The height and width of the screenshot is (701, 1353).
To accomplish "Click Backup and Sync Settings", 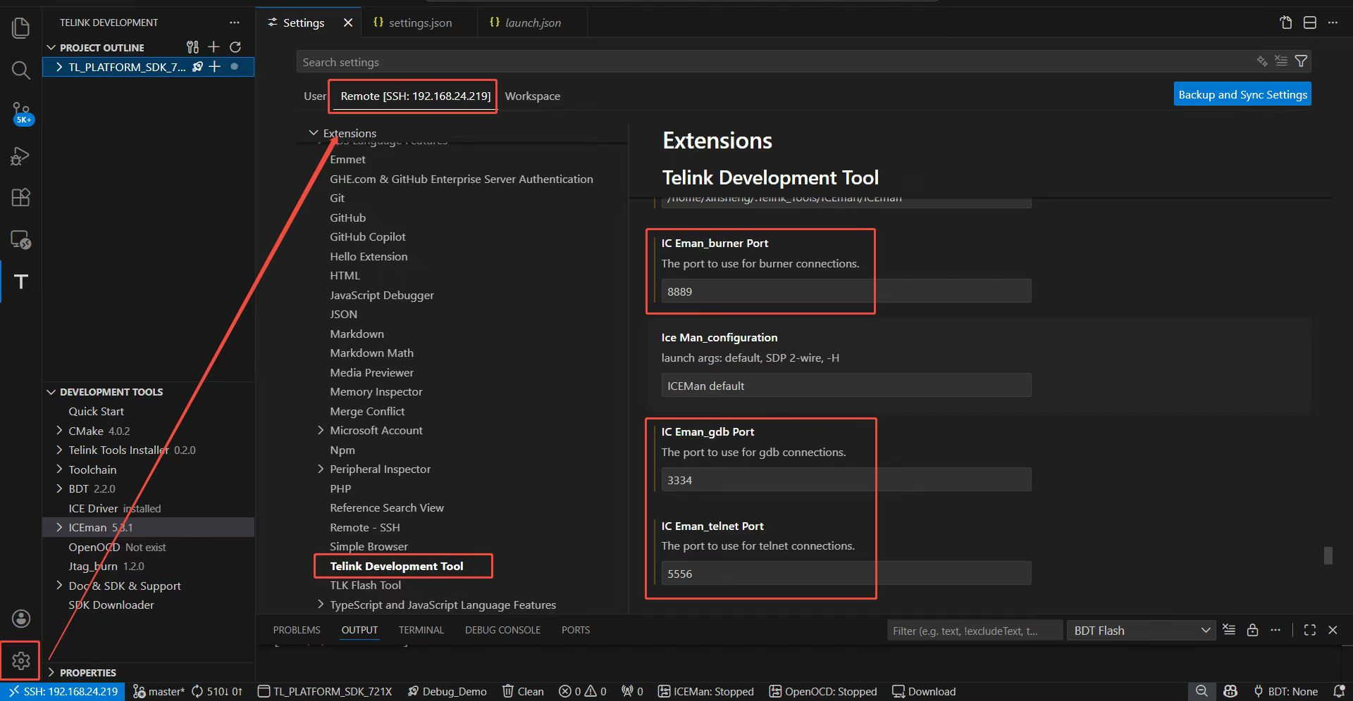I will point(1242,94).
